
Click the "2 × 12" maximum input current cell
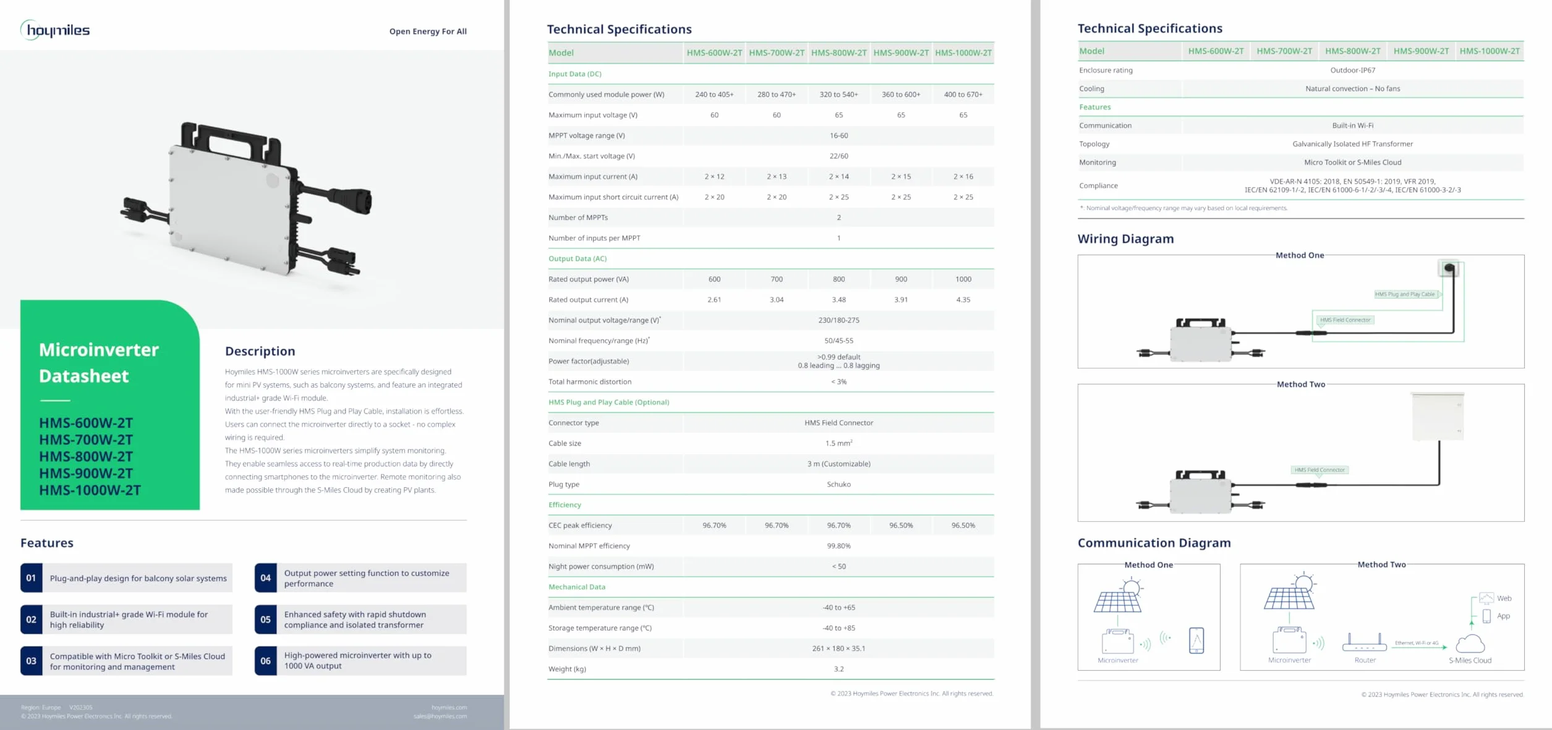[714, 176]
